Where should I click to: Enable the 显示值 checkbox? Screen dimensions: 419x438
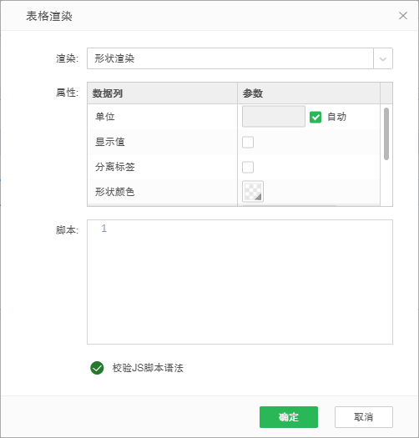(x=248, y=142)
